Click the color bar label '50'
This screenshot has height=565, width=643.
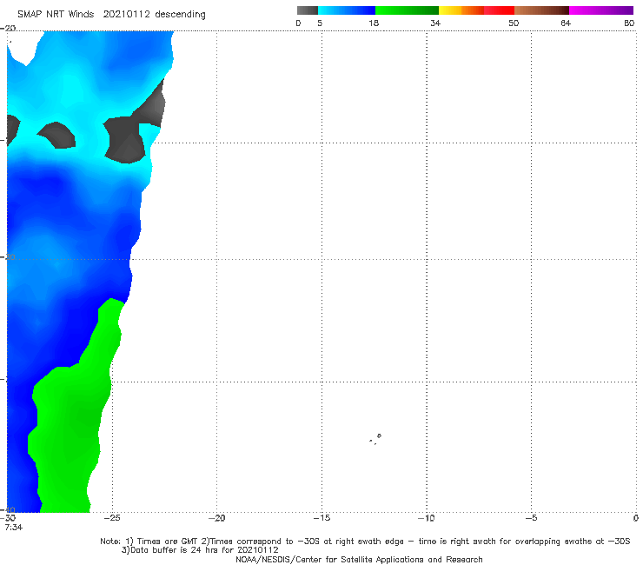[x=514, y=23]
